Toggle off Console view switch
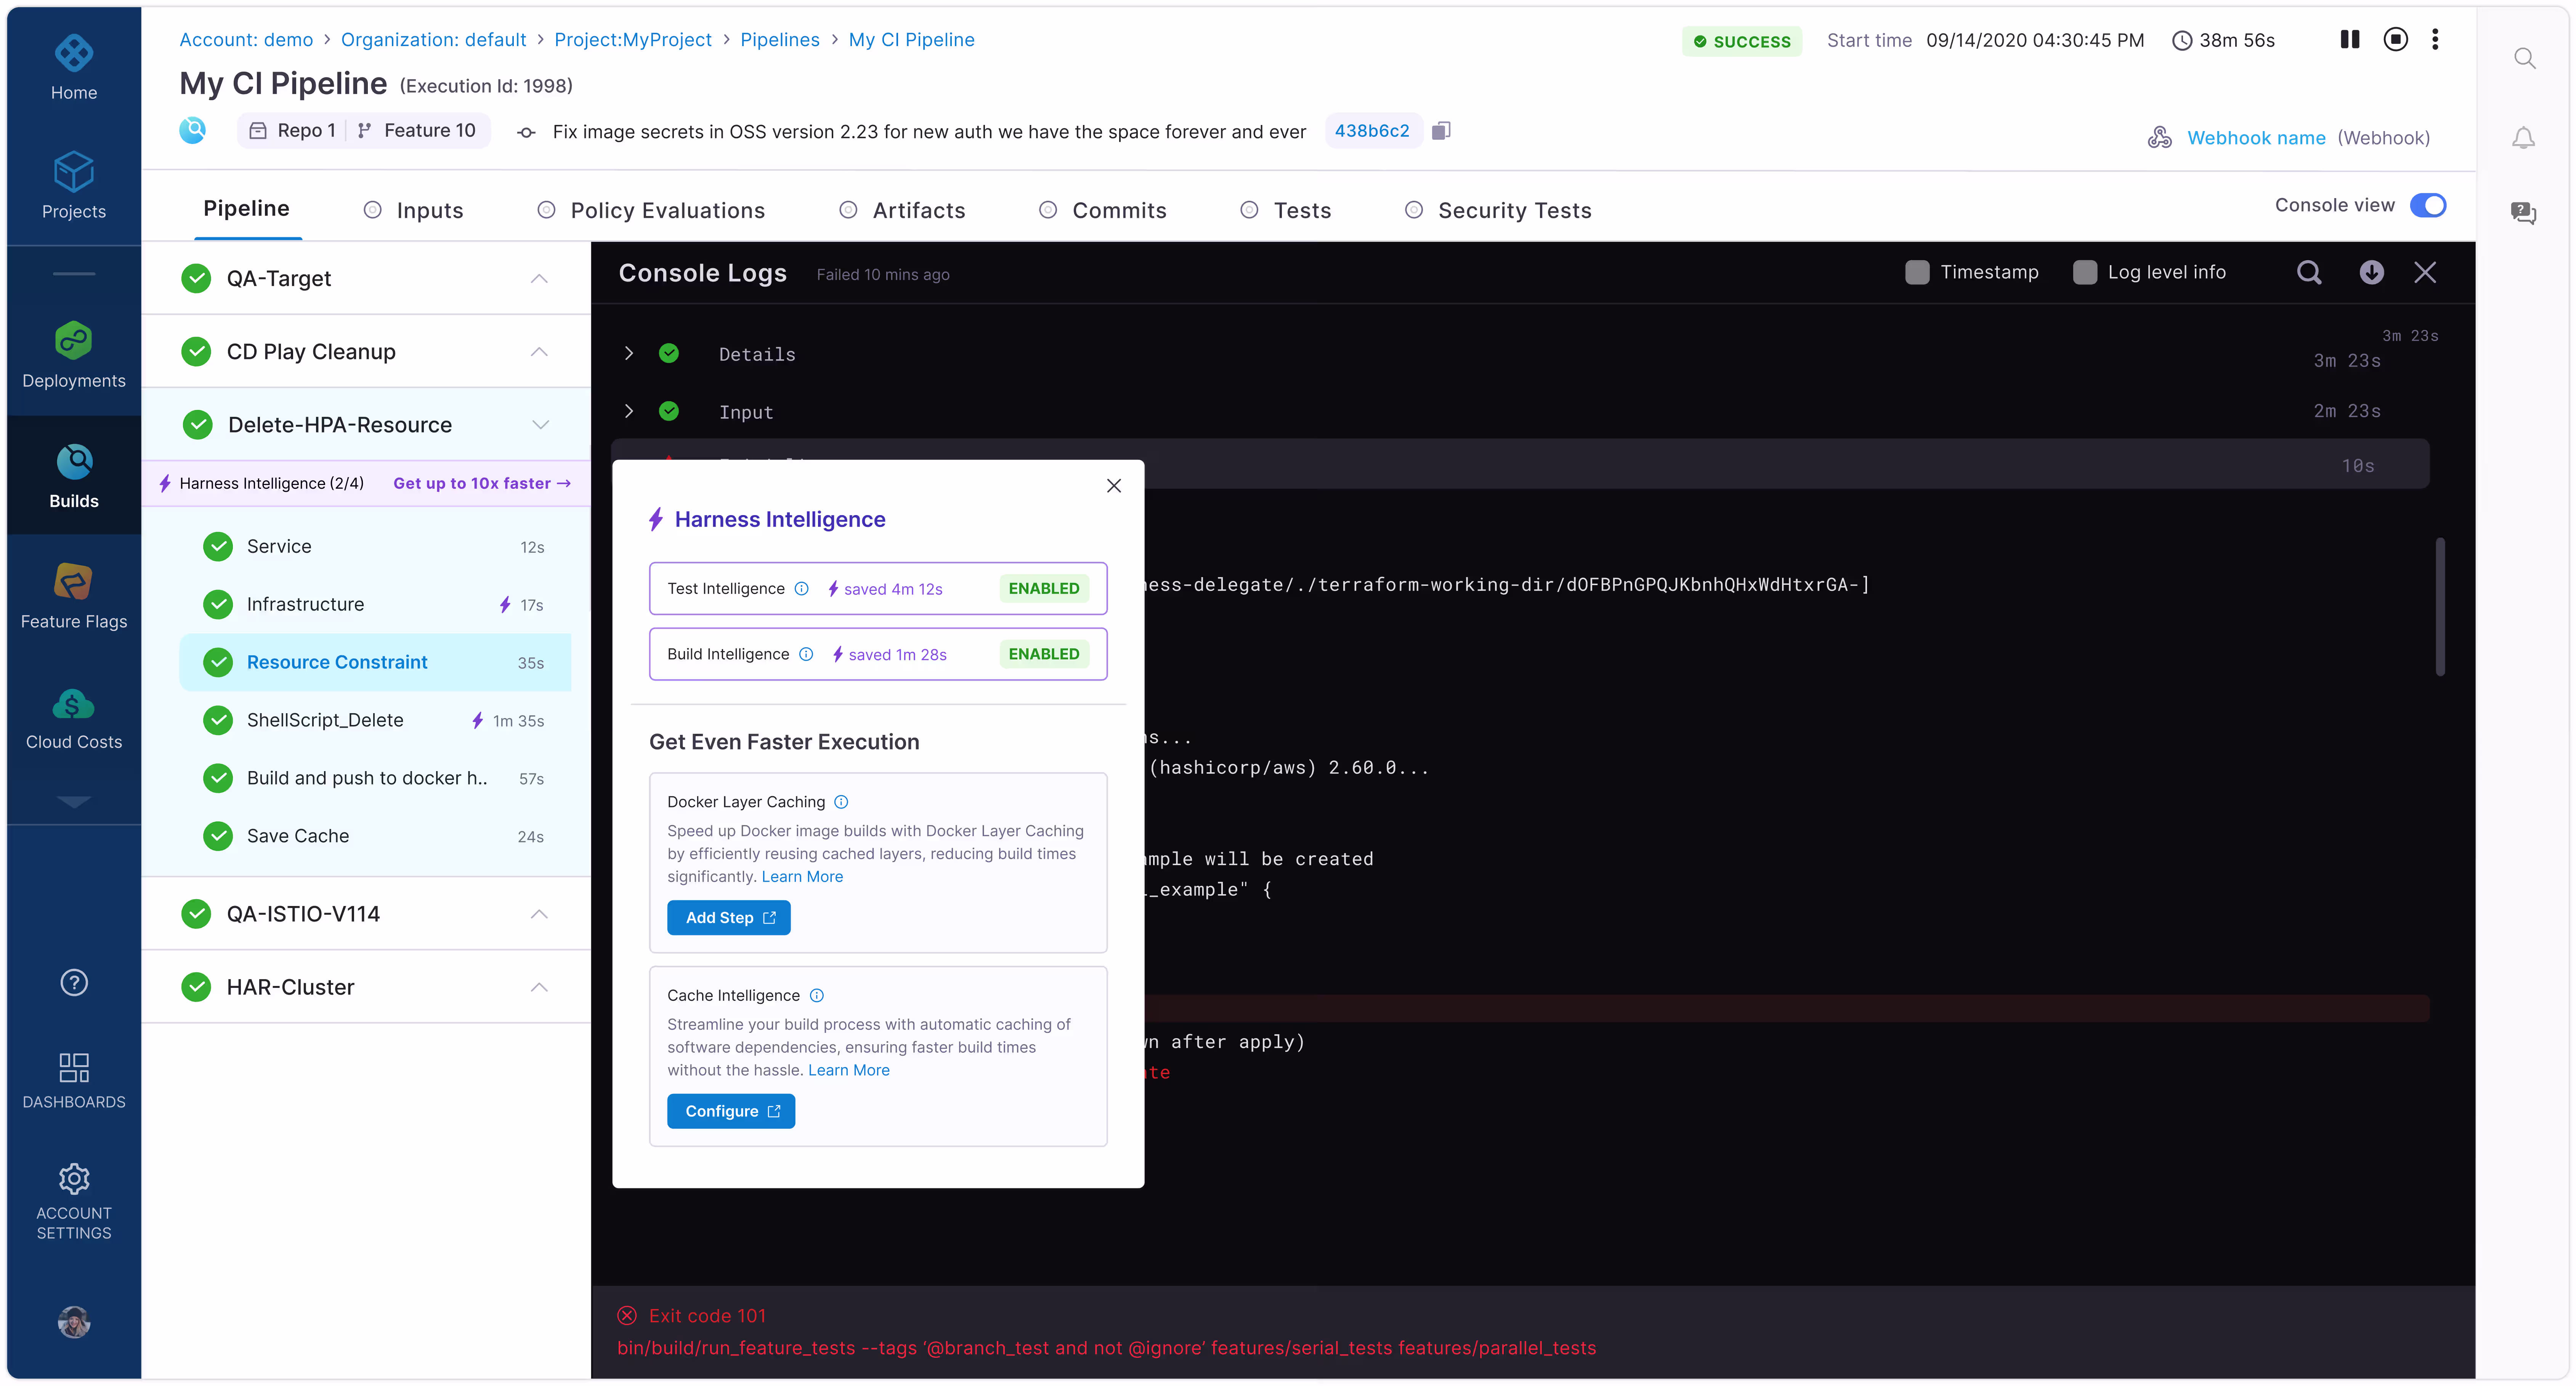 [2428, 205]
